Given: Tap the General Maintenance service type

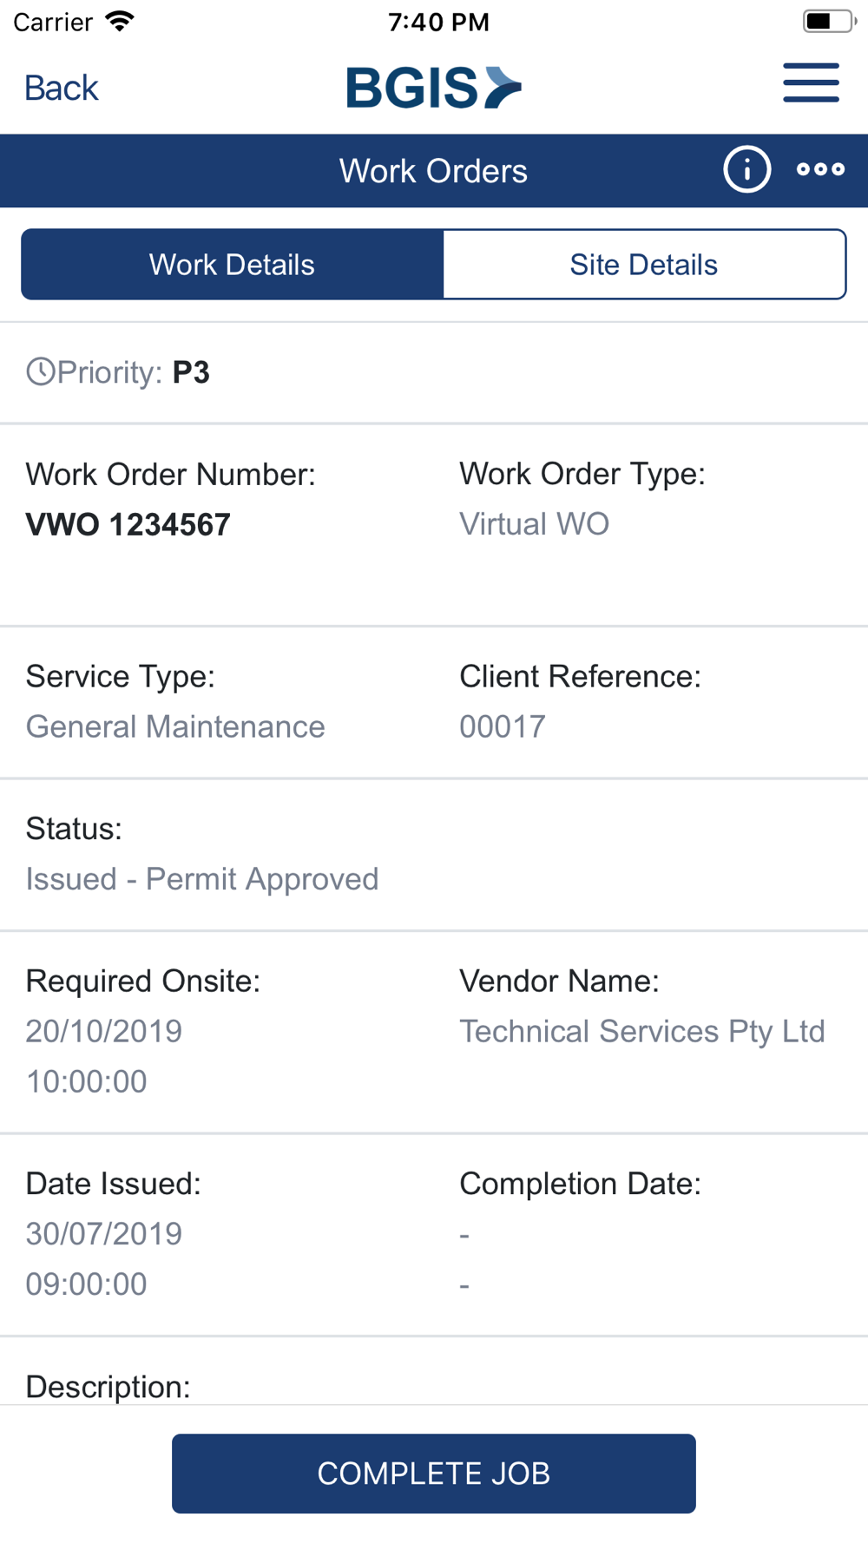Looking at the screenshot, I should [175, 726].
